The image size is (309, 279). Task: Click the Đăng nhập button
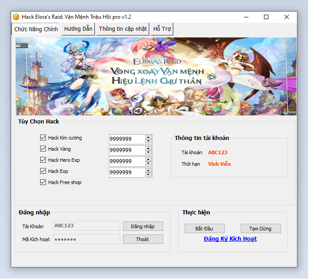143,226
